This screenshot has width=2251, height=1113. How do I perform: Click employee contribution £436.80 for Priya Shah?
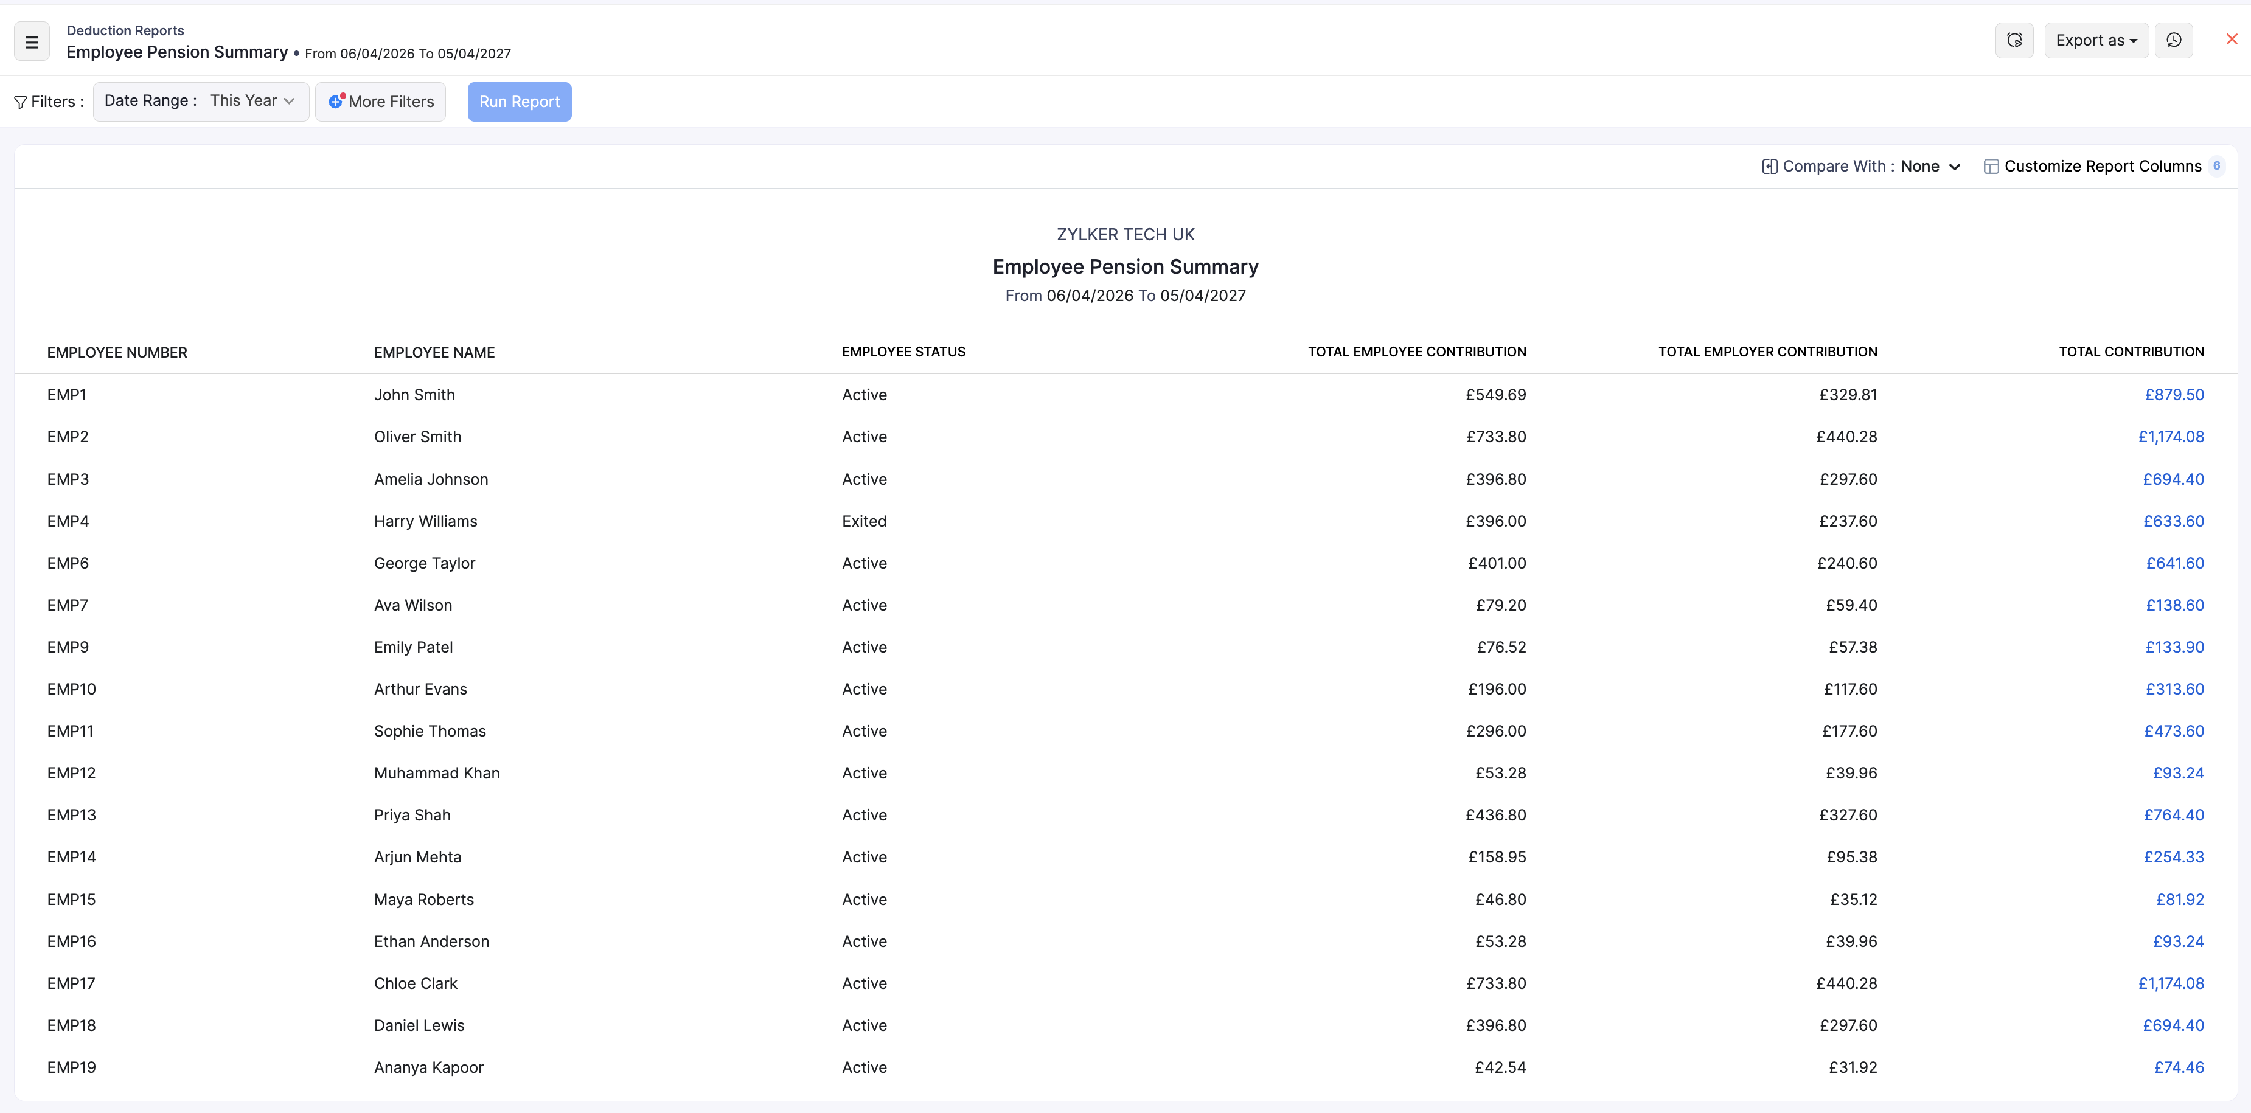click(1495, 815)
